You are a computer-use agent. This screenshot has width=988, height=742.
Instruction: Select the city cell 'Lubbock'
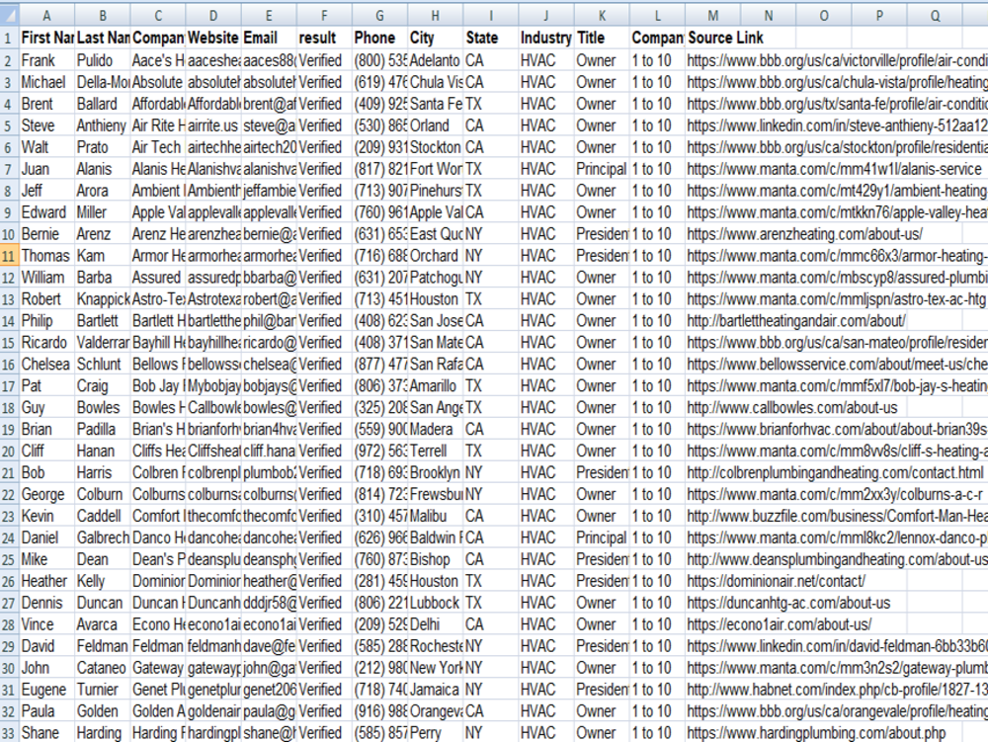(x=436, y=604)
